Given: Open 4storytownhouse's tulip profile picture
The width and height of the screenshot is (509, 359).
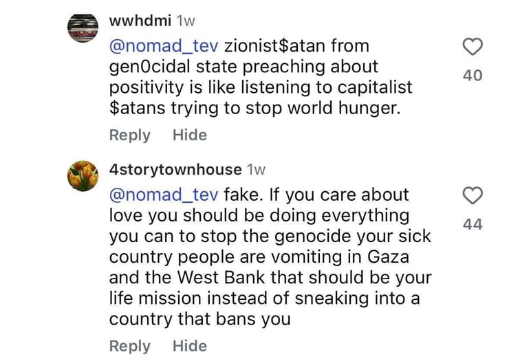Looking at the screenshot, I should point(83,175).
